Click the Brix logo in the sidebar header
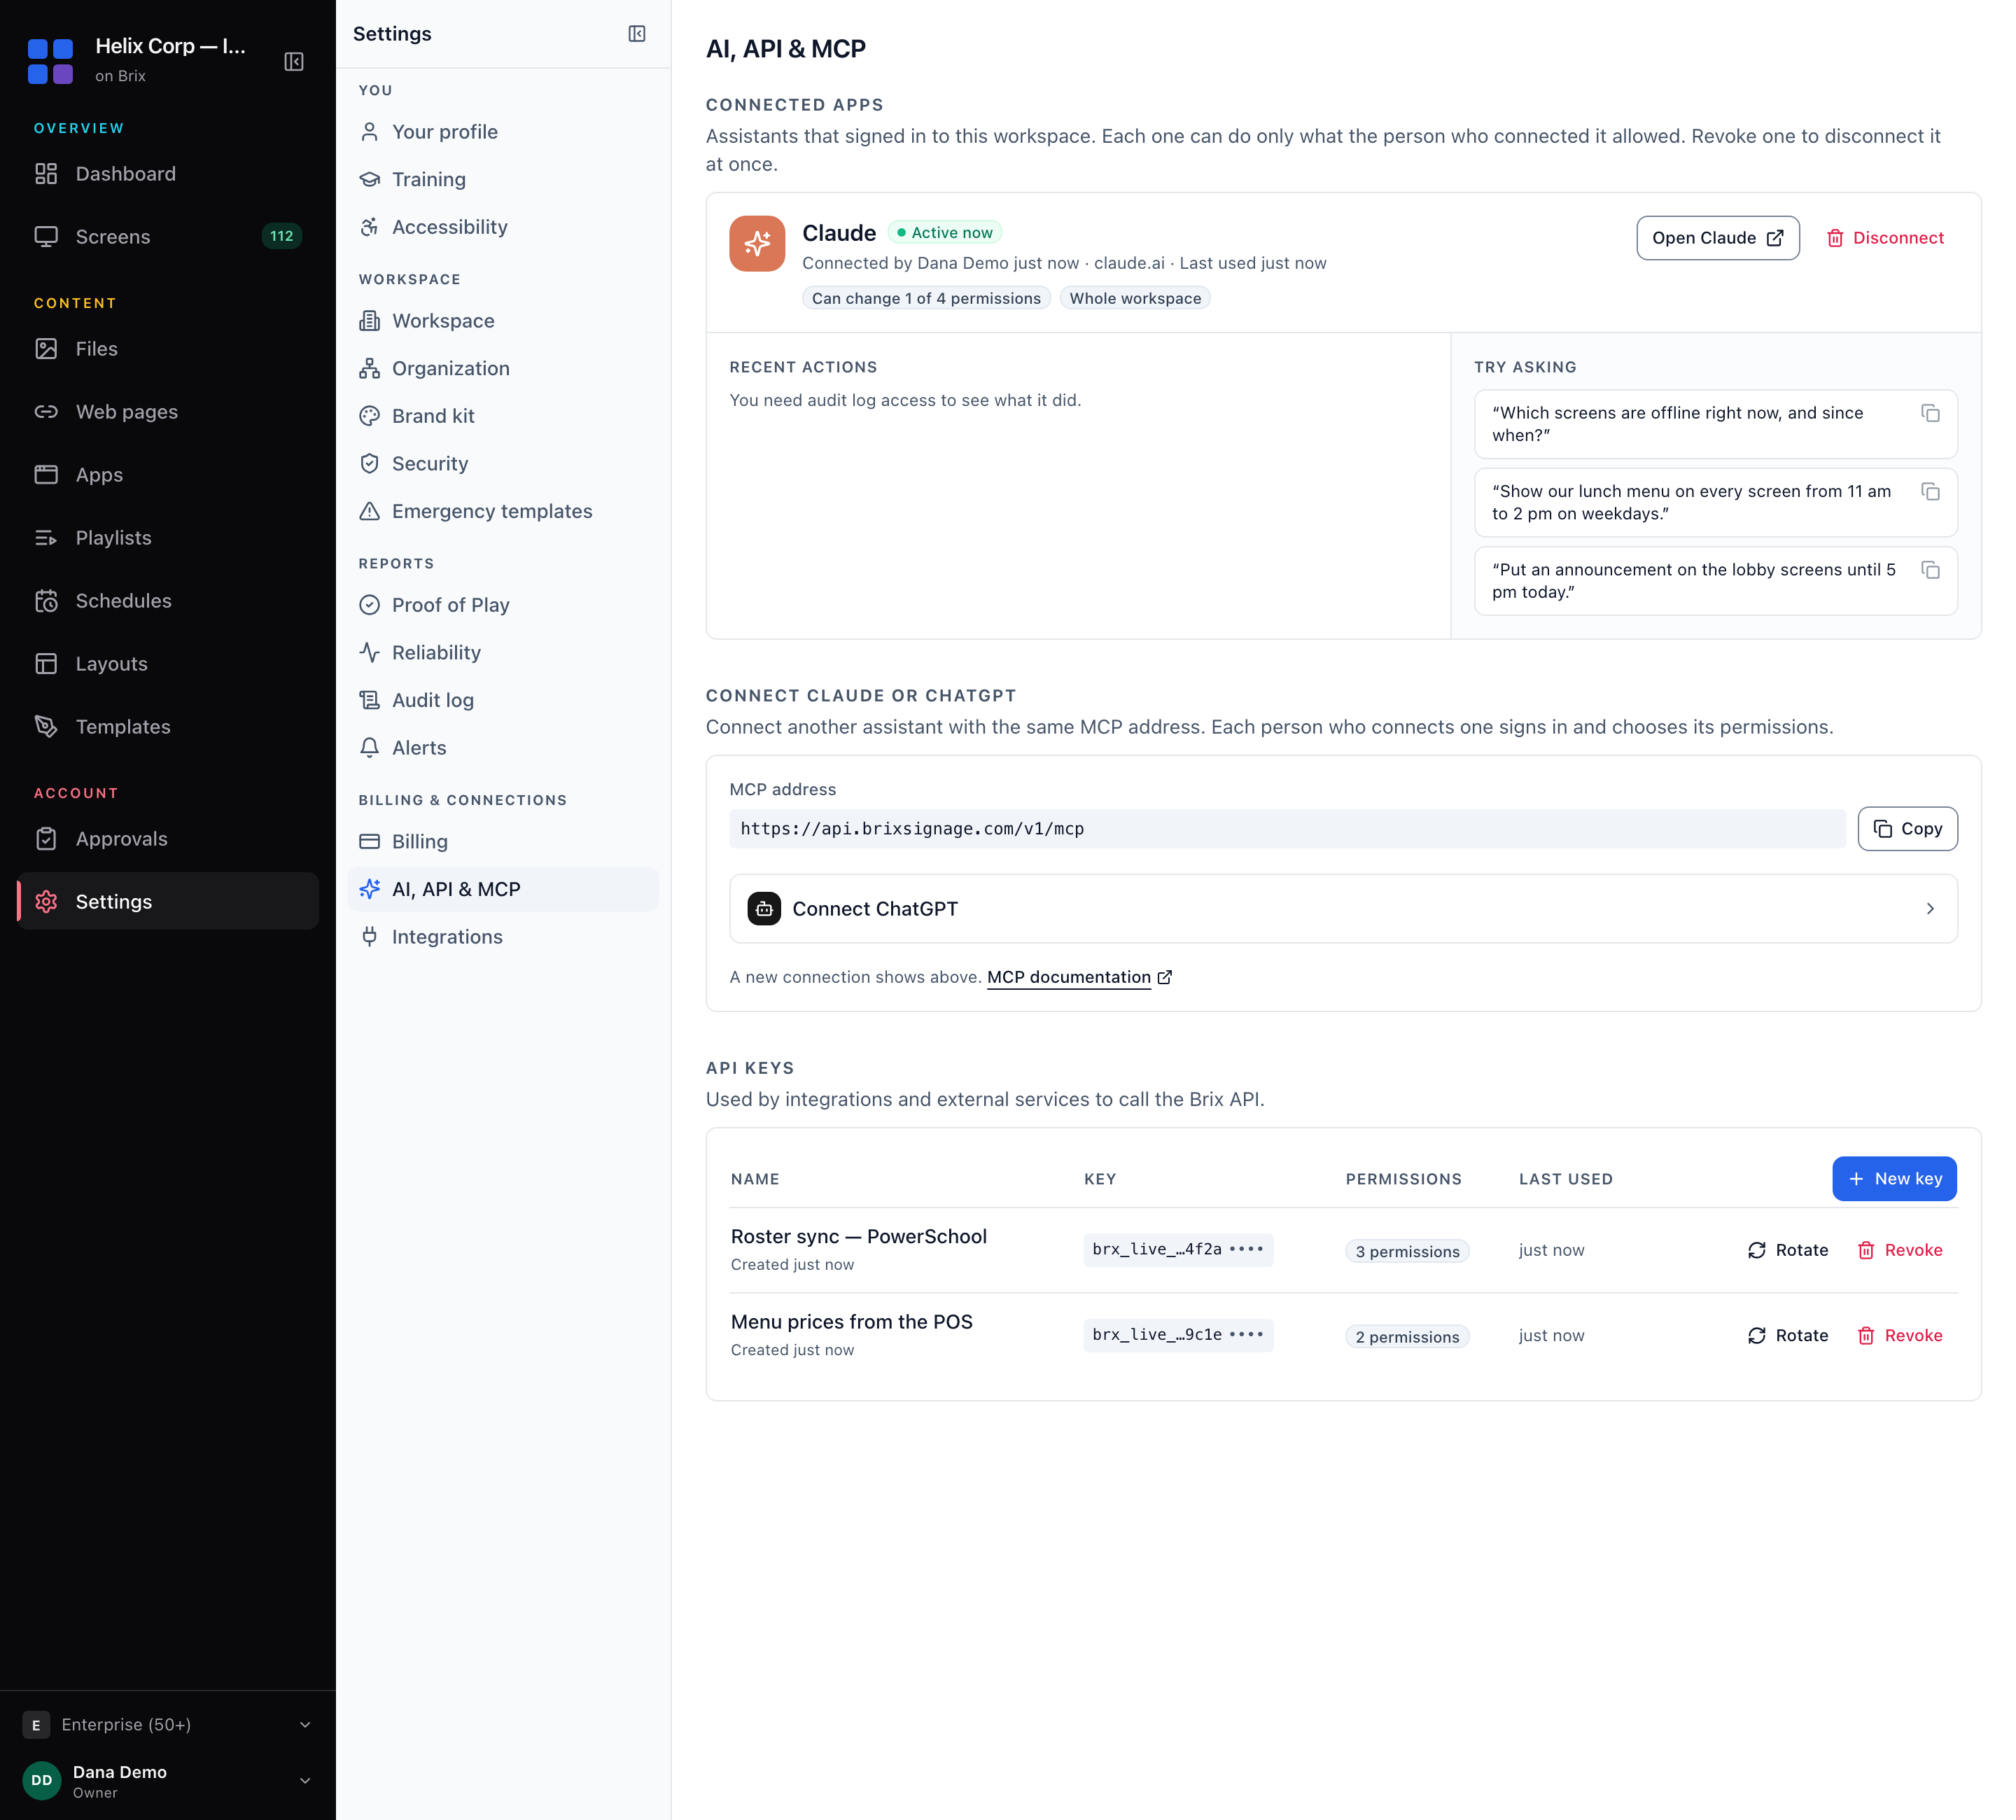Viewport: 2016px width, 1820px height. coord(50,62)
